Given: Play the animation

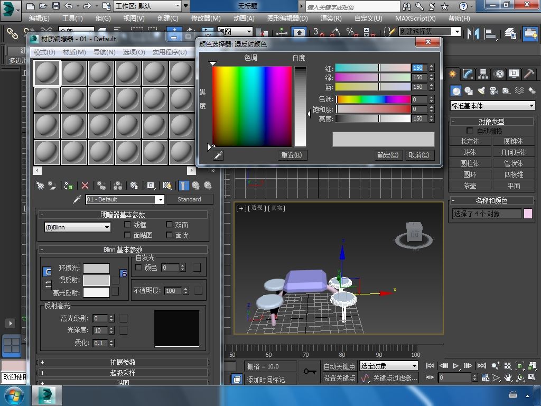Looking at the screenshot, I should pos(455,366).
